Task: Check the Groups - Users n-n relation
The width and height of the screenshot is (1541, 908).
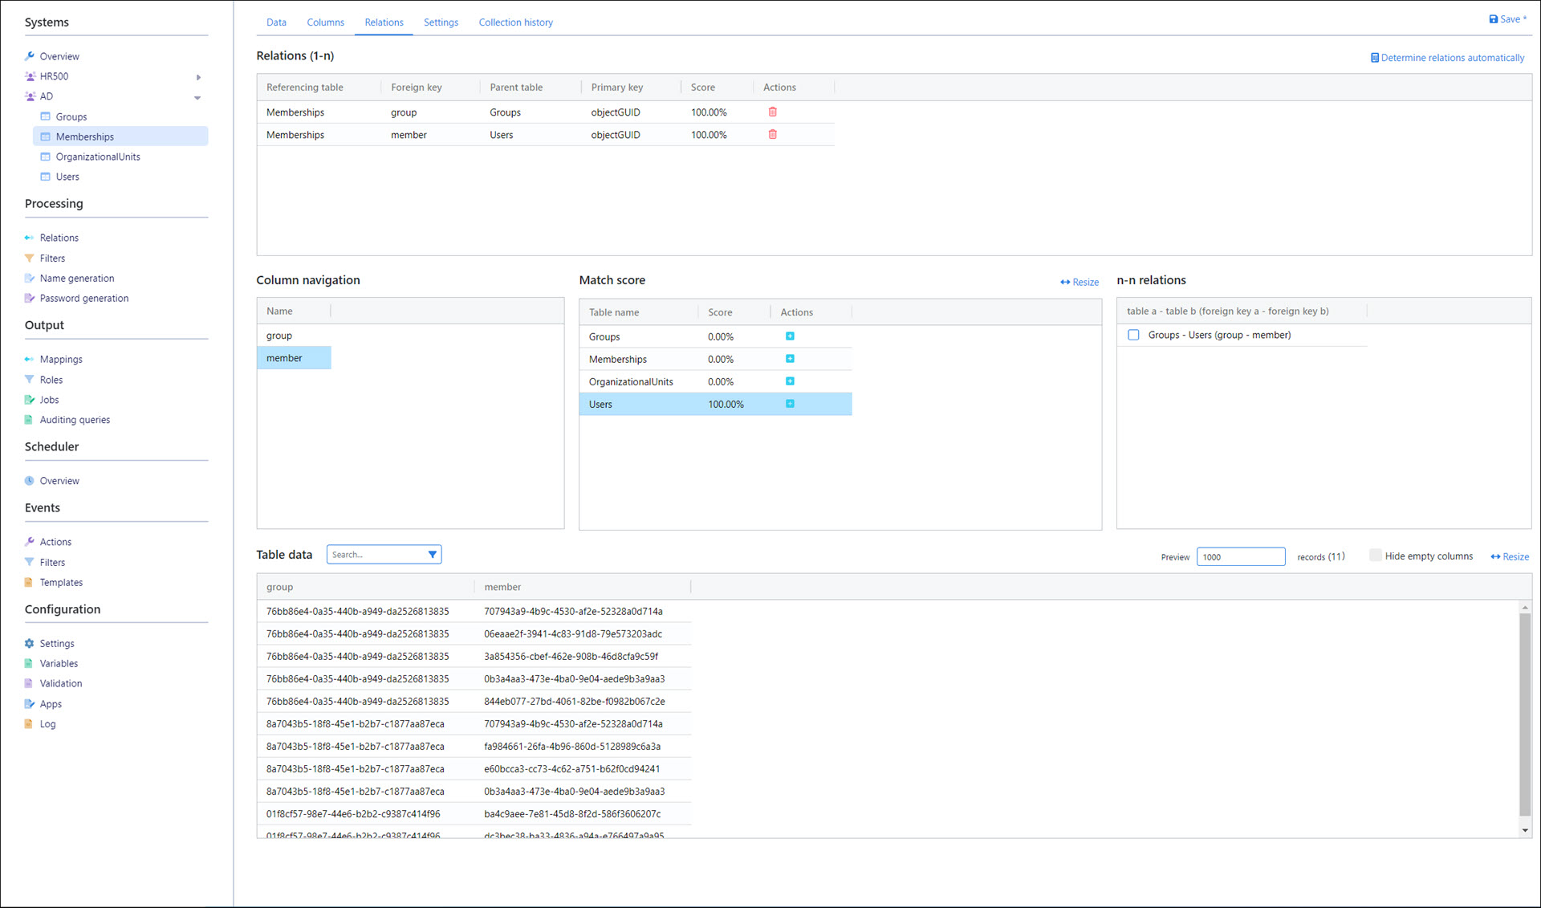Action: tap(1133, 335)
